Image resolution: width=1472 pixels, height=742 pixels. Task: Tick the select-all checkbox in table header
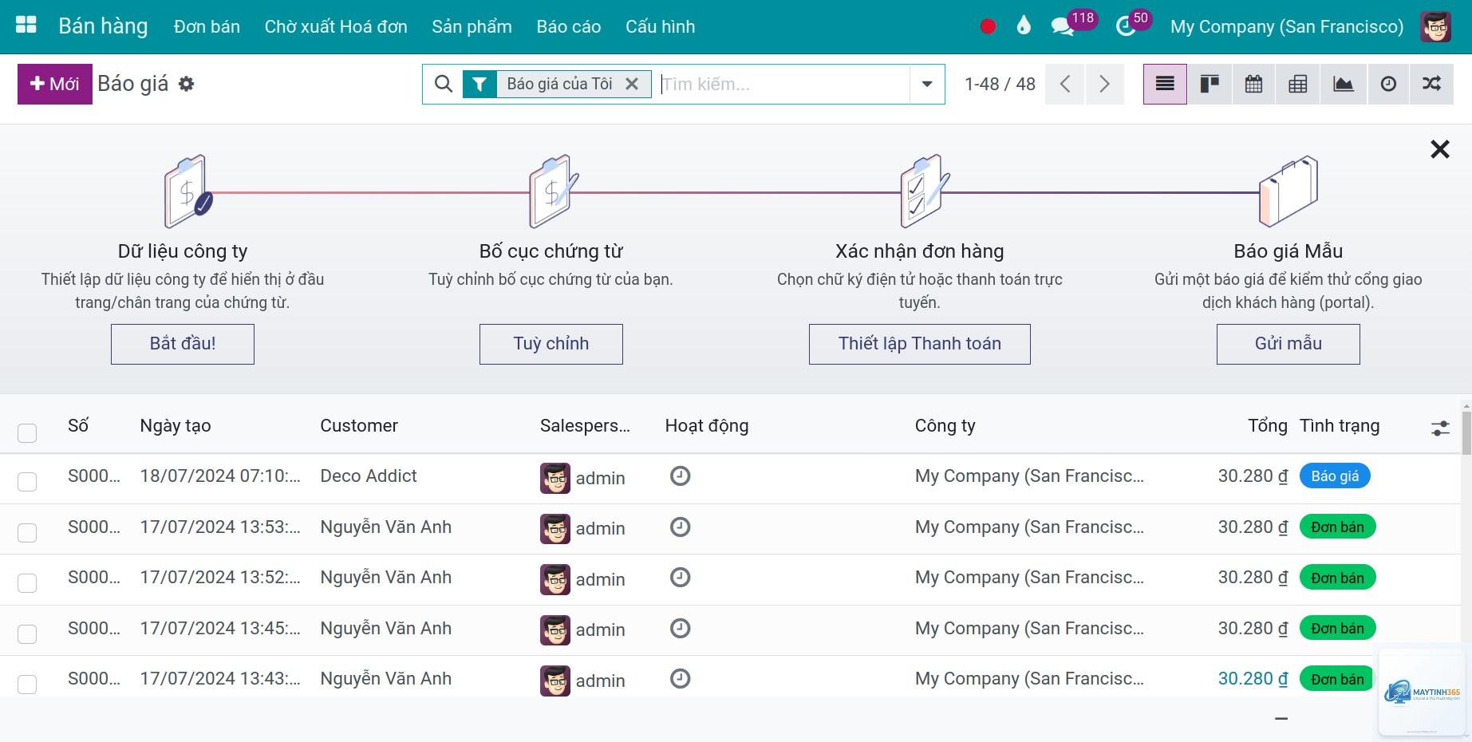[x=27, y=432]
